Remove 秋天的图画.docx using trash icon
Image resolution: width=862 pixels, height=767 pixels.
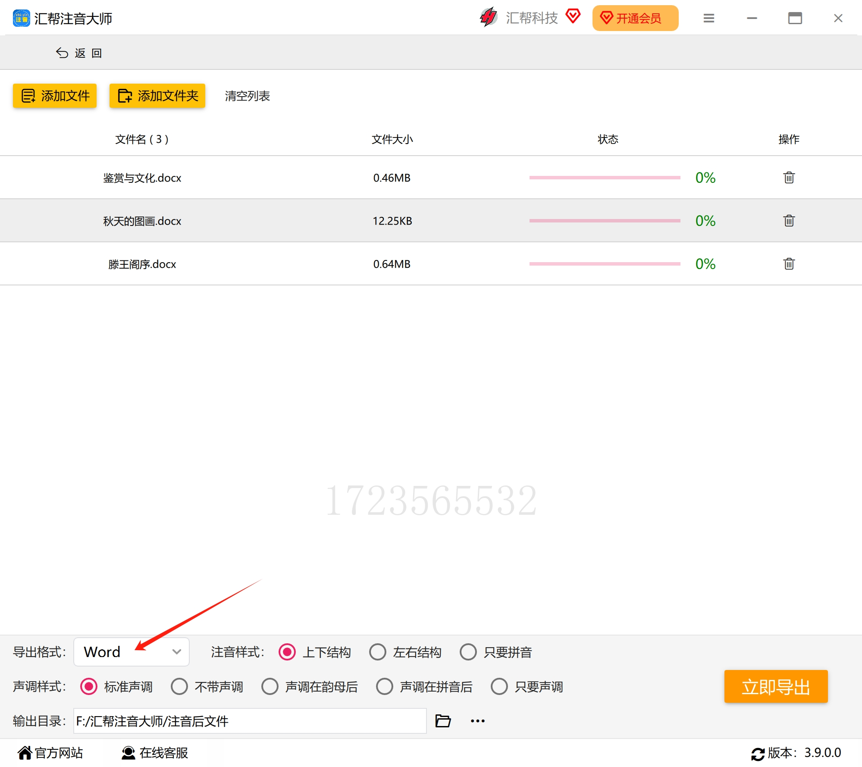[x=789, y=221]
